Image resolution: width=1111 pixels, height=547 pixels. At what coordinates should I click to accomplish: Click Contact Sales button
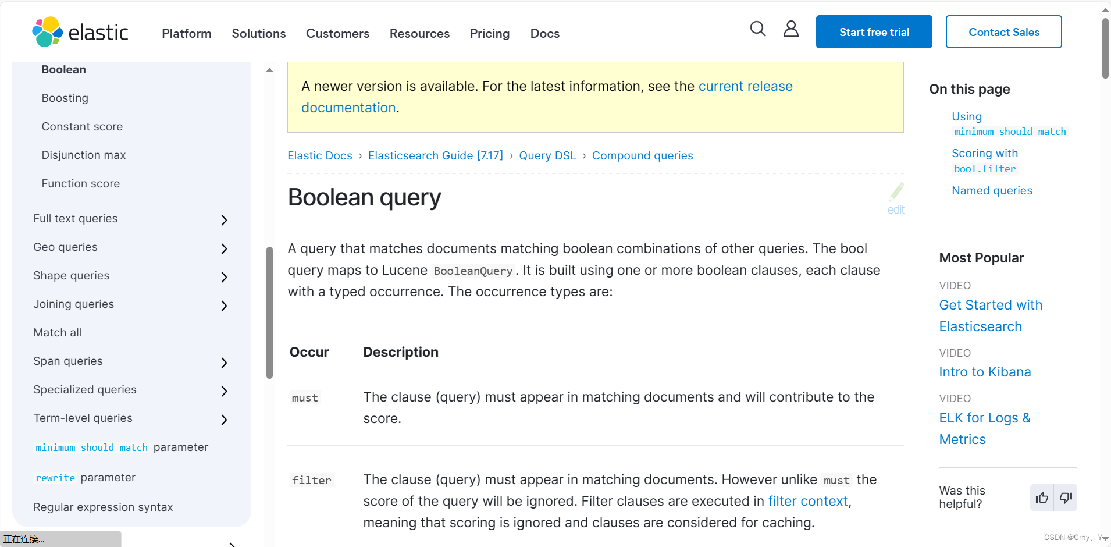click(x=1004, y=32)
